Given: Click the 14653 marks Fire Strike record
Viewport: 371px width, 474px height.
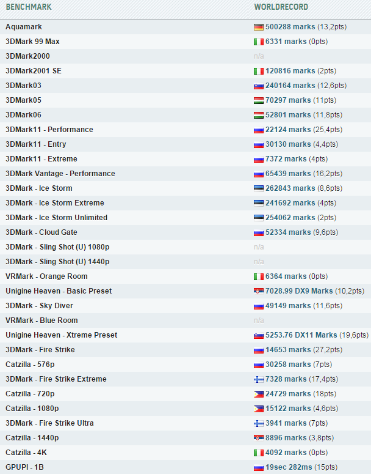Looking at the screenshot, I should (288, 350).
